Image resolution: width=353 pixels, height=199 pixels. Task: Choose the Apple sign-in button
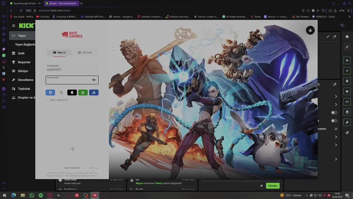click(x=72, y=93)
